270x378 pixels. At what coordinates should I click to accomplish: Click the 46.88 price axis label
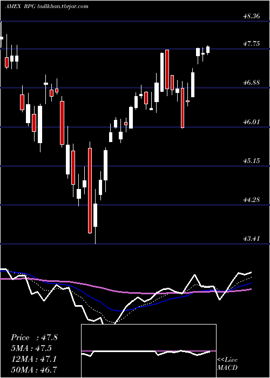click(x=252, y=83)
